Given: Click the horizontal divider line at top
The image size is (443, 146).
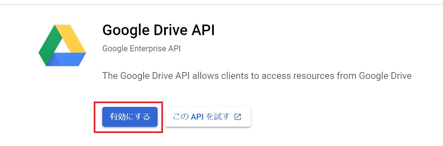Looking at the screenshot, I should click(x=221, y=5).
